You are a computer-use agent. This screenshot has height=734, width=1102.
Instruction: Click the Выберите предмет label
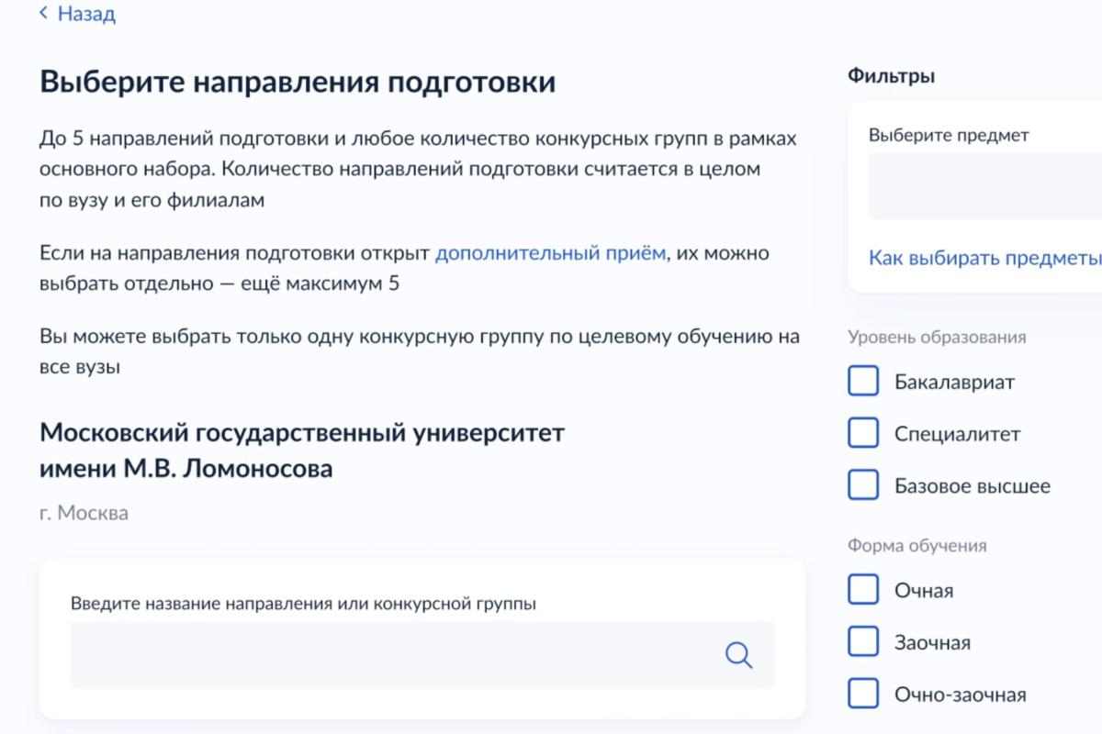click(949, 135)
